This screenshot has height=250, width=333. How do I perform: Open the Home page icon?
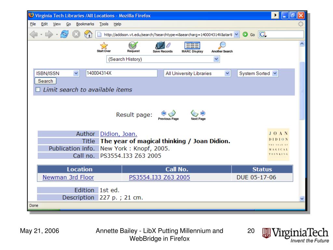(x=88, y=34)
